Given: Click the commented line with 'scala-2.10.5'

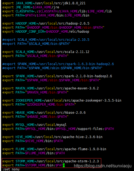Looking at the screenshot, I should point(46,40).
